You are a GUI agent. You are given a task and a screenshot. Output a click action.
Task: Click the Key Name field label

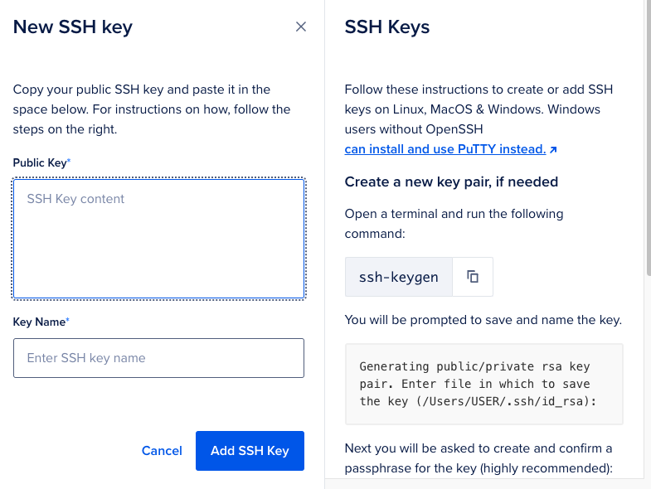41,322
